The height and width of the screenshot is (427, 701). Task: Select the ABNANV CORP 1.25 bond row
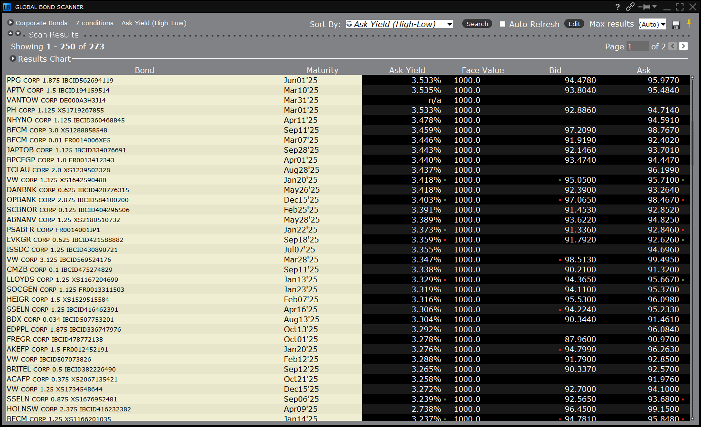click(348, 220)
